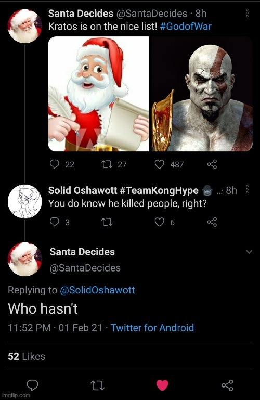Open the #GodofWar hashtag

[x=186, y=27]
